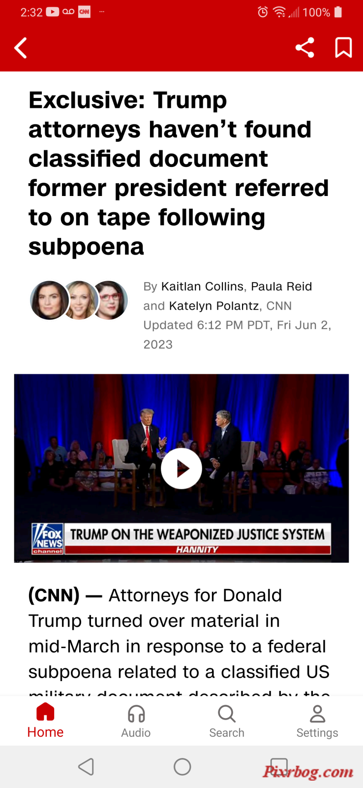Tap the CNN notification icon in status bar

[84, 12]
